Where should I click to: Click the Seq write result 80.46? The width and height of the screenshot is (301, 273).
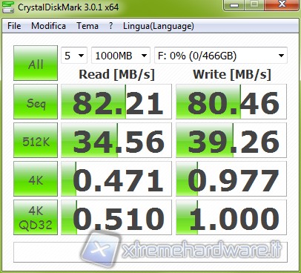231,102
